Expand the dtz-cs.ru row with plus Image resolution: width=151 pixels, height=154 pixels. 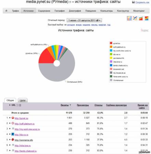pos(10,134)
